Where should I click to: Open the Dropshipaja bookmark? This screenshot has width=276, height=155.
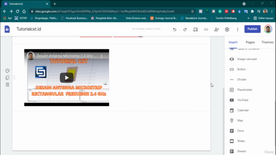44,18
